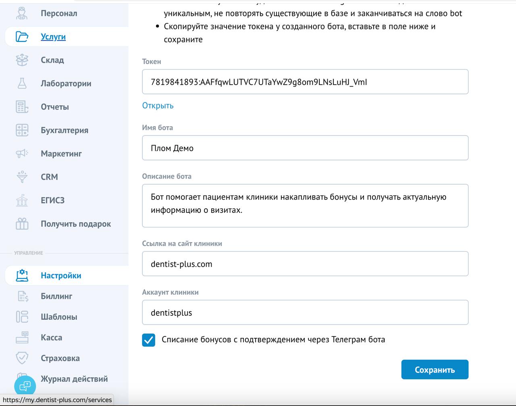The height and width of the screenshot is (406, 516).
Task: Click the Аккаунт клиники input
Action: (x=305, y=312)
